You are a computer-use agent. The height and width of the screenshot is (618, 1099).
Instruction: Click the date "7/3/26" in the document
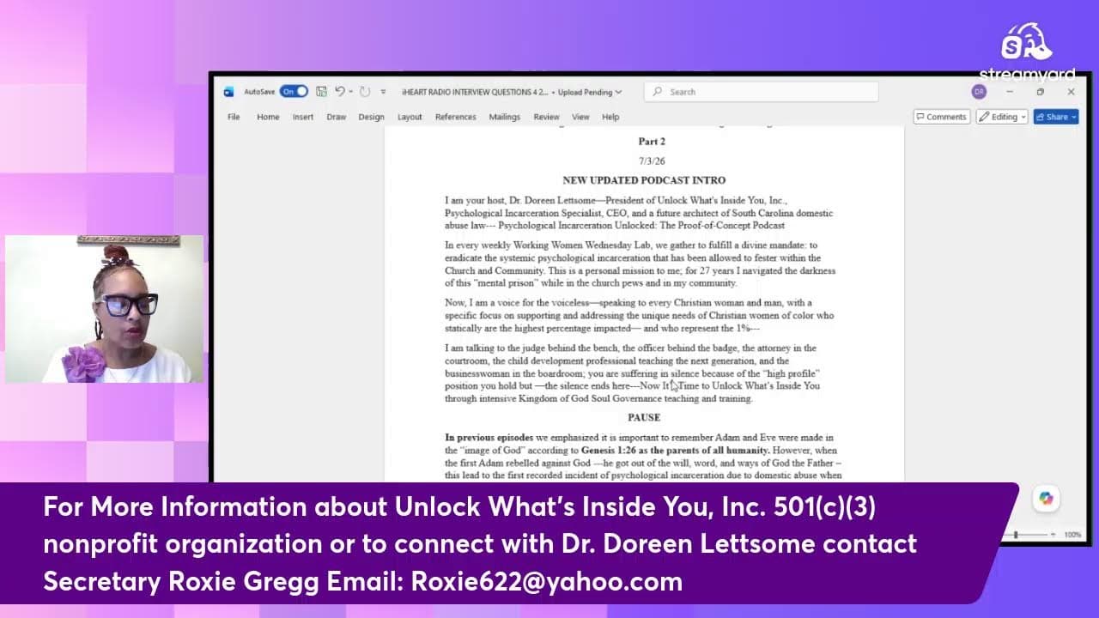point(652,161)
